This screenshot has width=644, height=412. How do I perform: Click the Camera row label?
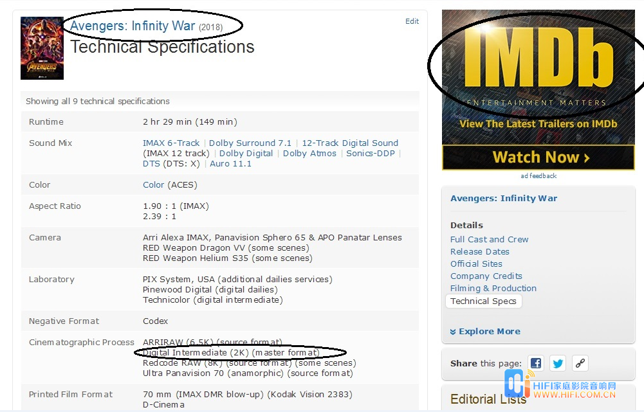[x=45, y=238]
